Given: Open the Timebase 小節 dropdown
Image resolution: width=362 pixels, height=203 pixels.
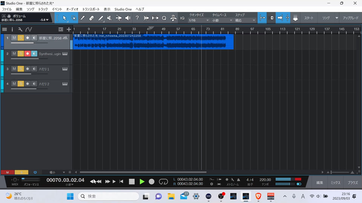Looking at the screenshot, I should click(222, 20).
